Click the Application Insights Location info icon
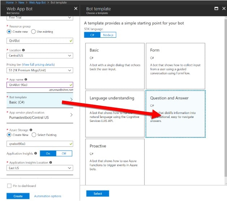Screen dimensions: 227x201 coord(50,163)
